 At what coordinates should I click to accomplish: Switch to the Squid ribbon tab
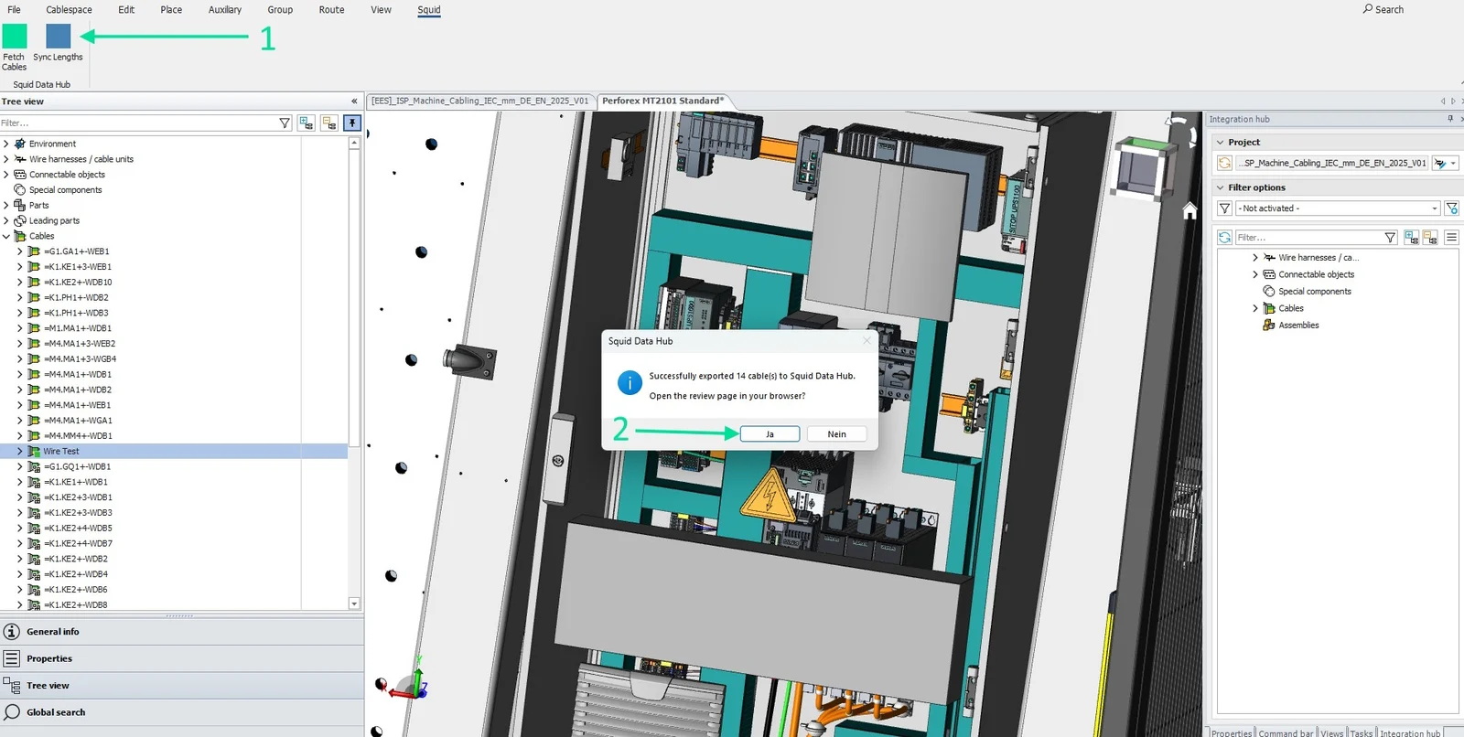[429, 10]
